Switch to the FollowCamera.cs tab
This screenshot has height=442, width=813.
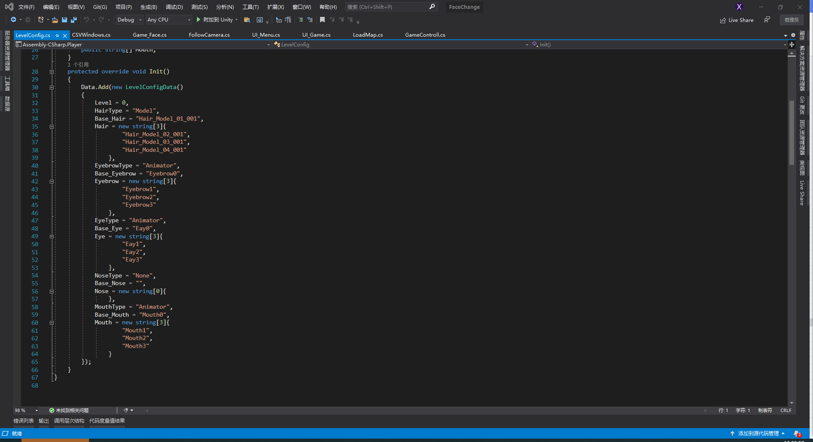[209, 35]
